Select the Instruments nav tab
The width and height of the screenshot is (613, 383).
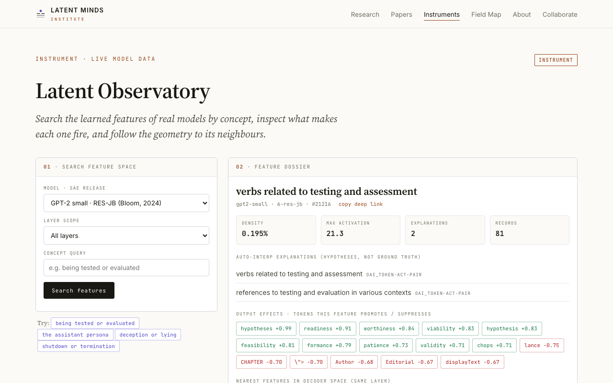click(x=442, y=14)
